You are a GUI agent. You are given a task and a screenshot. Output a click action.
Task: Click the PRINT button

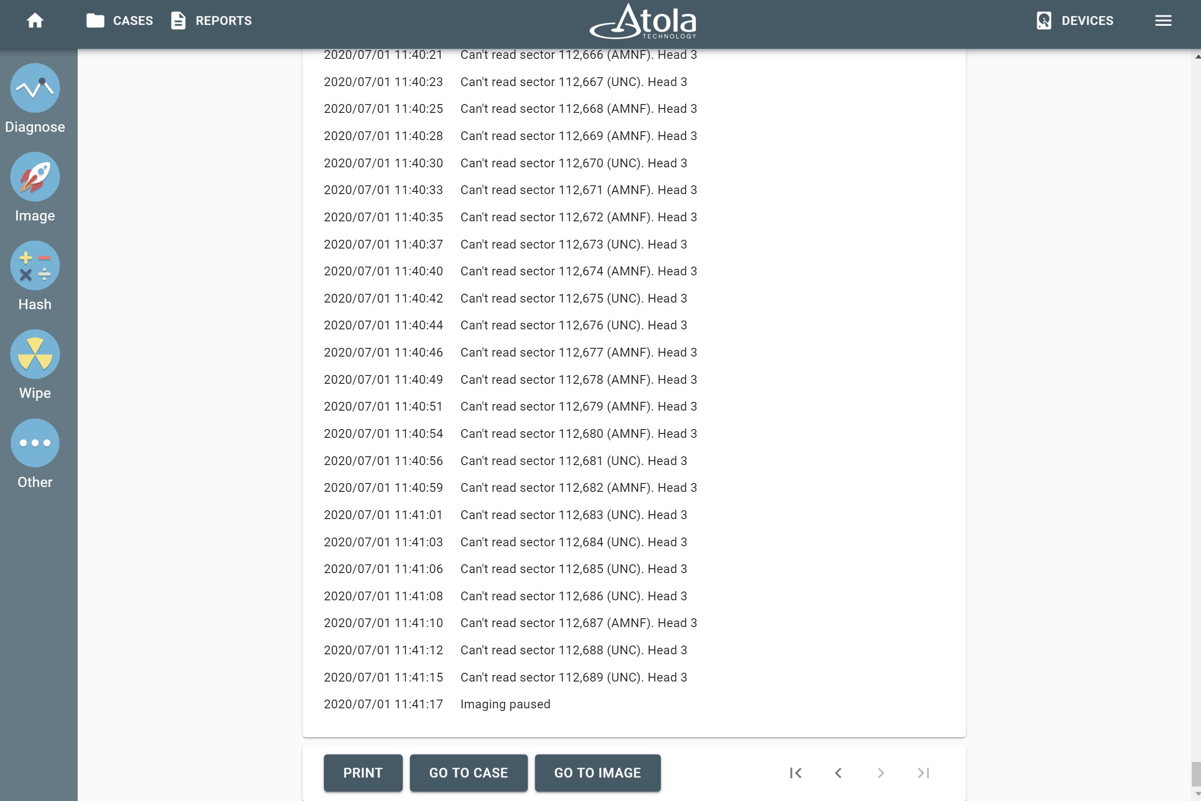pyautogui.click(x=363, y=773)
